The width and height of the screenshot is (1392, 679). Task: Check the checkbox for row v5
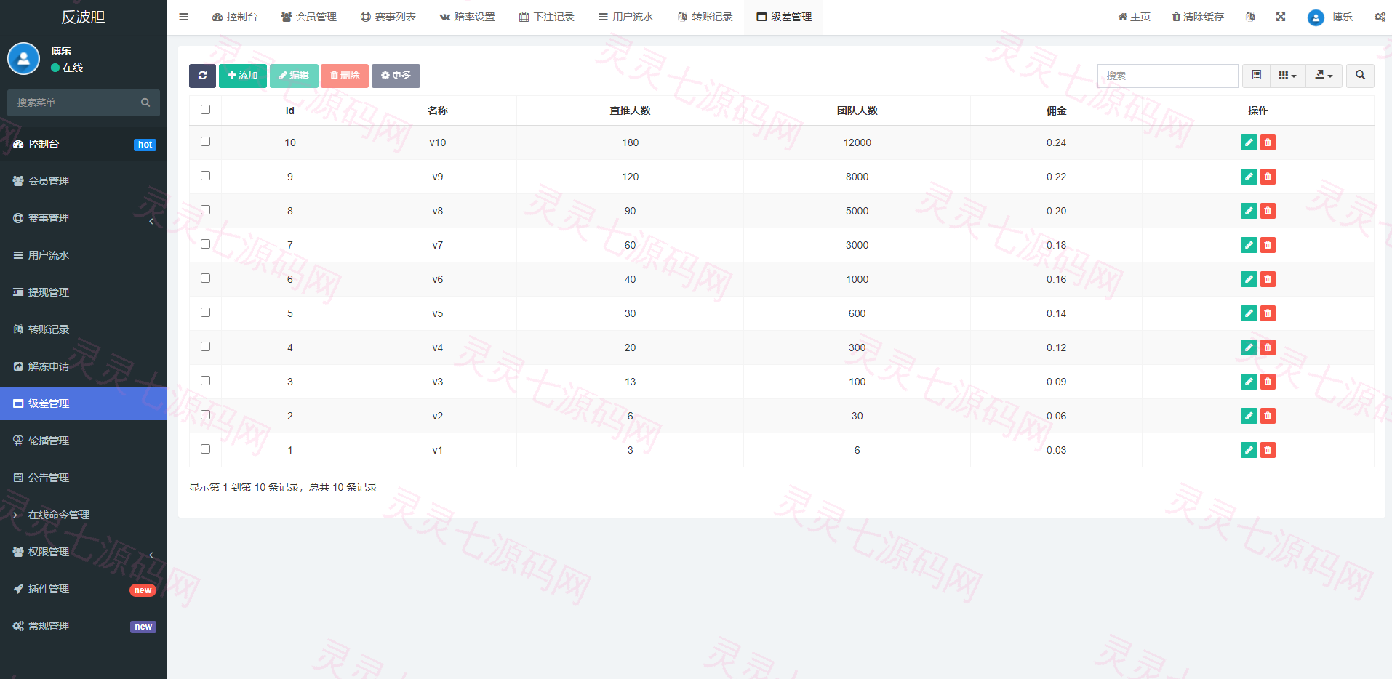[x=205, y=313]
